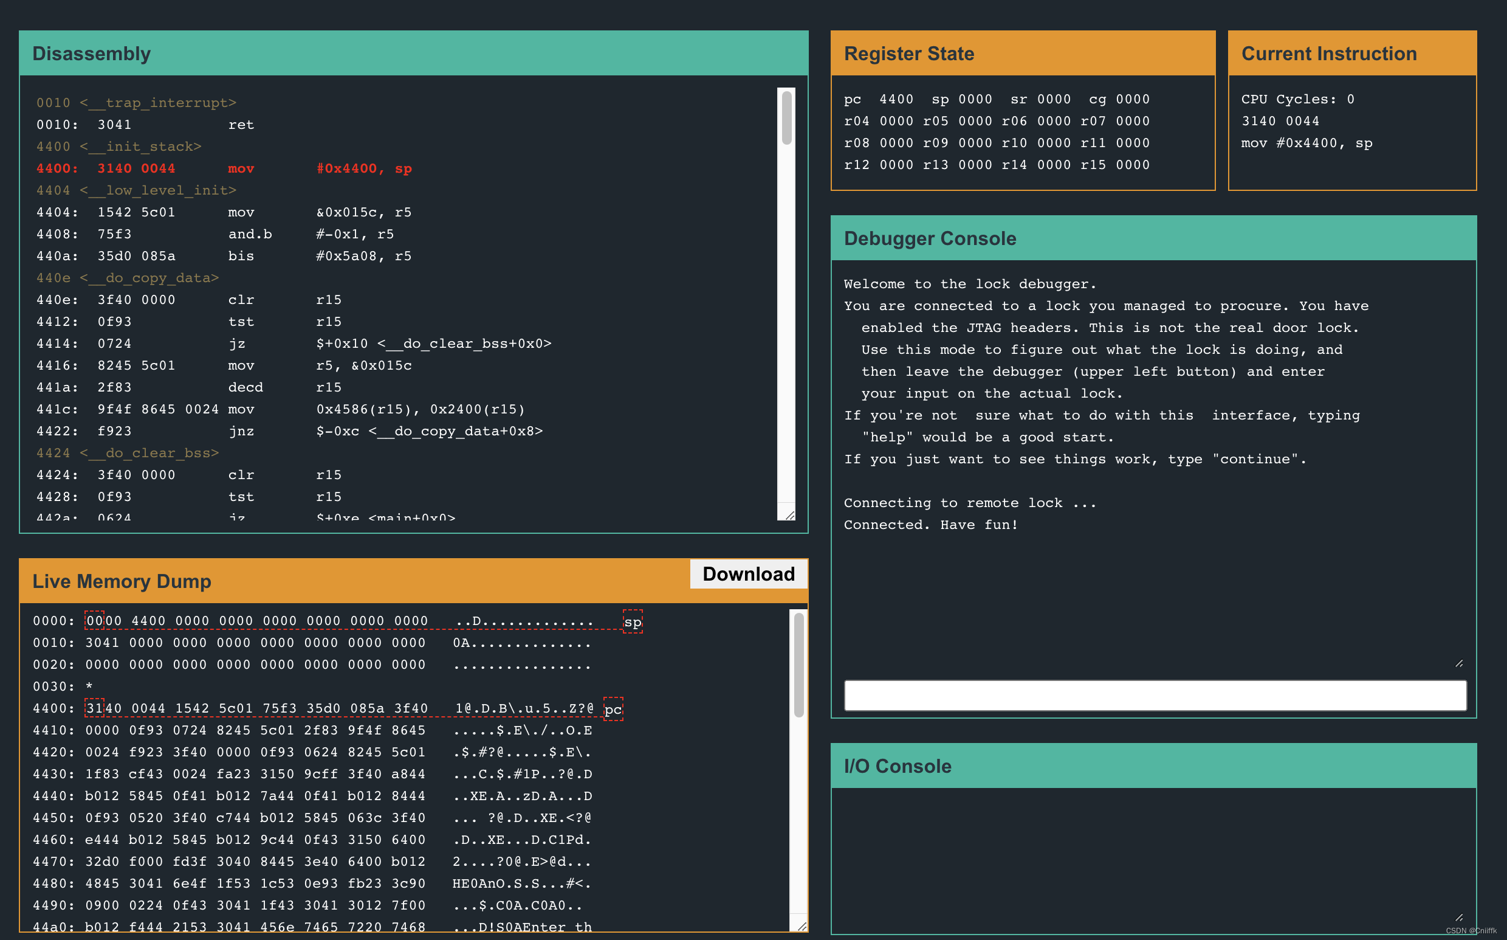The height and width of the screenshot is (940, 1507).
Task: Click the <__init_stack> label
Action: (140, 147)
